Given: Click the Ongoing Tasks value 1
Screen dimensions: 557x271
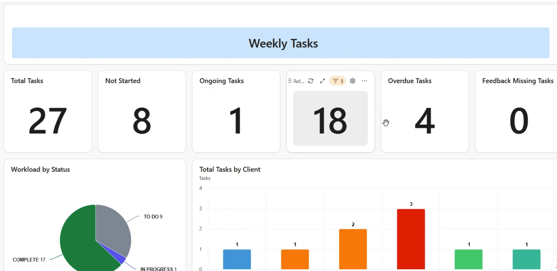Looking at the screenshot, I should coord(236,121).
